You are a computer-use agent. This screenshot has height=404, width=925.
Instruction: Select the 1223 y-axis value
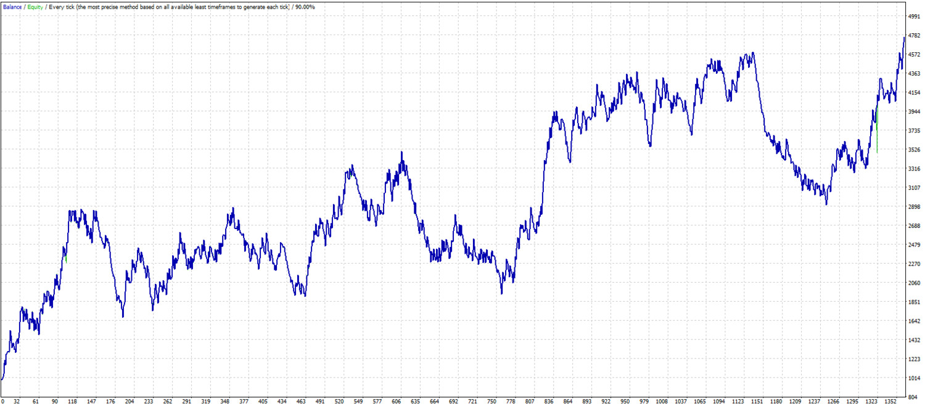[915, 360]
